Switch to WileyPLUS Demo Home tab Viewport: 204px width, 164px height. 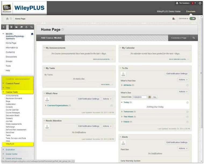coord(169,11)
